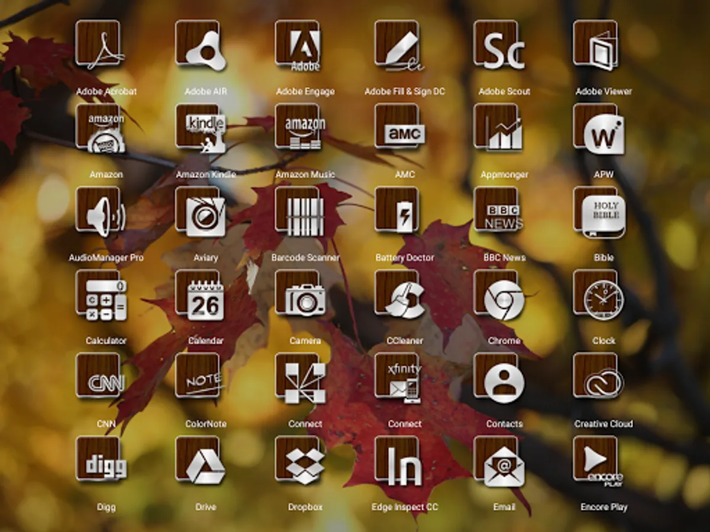The width and height of the screenshot is (710, 532).
Task: Click the "CCleaner" label
Action: click(x=405, y=341)
